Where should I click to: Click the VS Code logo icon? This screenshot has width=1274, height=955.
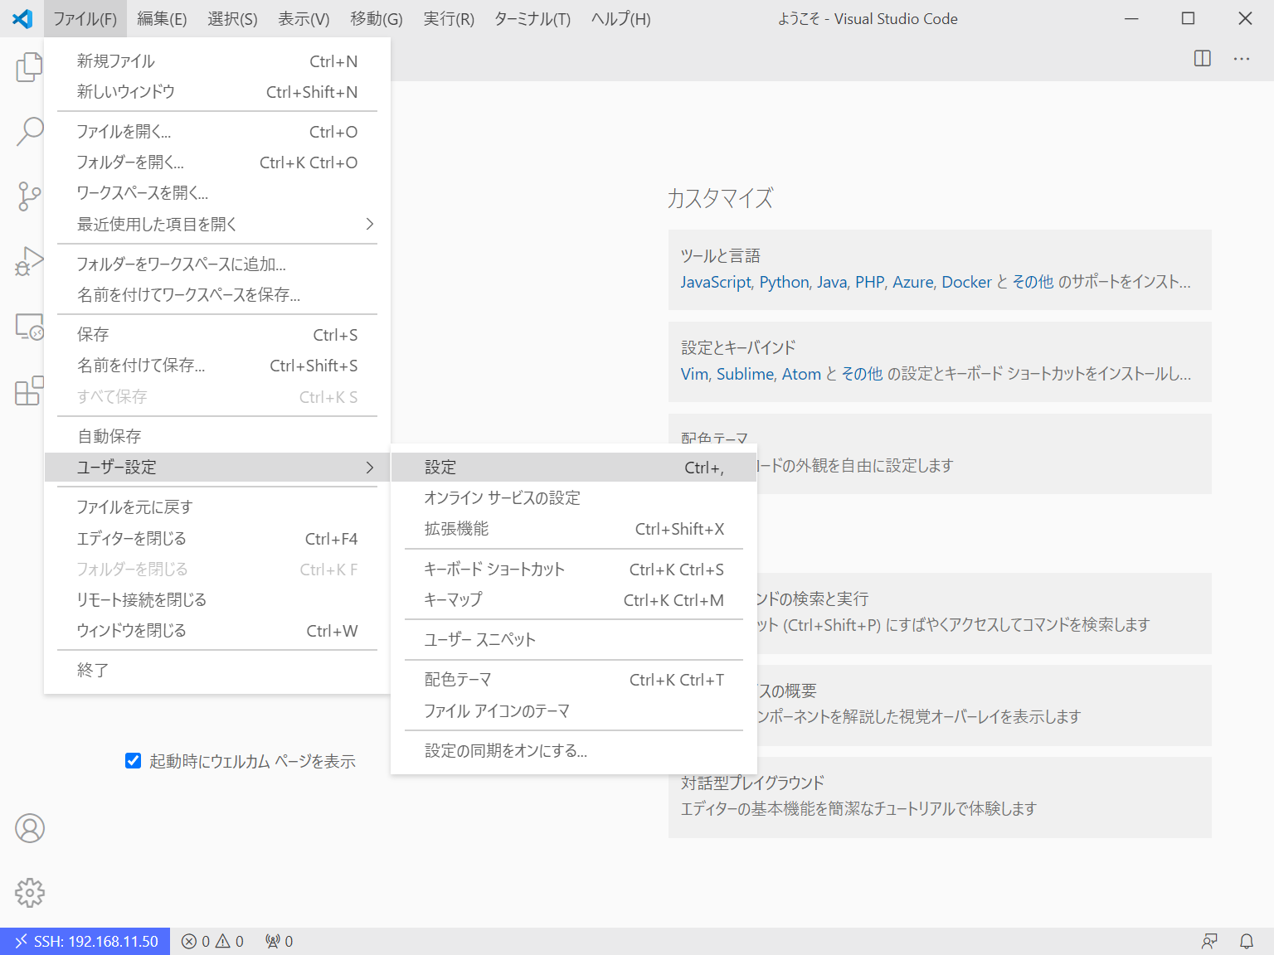pyautogui.click(x=22, y=18)
